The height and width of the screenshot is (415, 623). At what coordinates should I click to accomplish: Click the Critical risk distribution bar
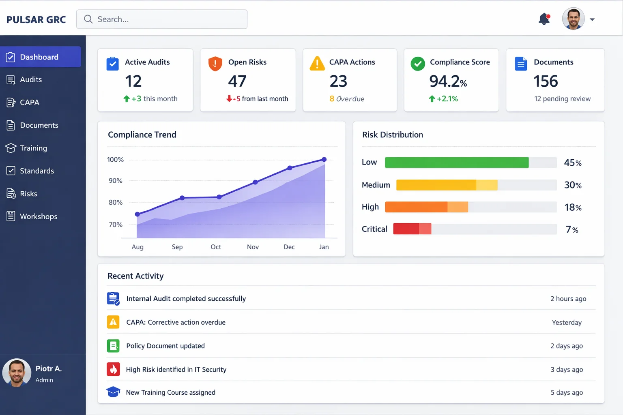[x=412, y=229]
